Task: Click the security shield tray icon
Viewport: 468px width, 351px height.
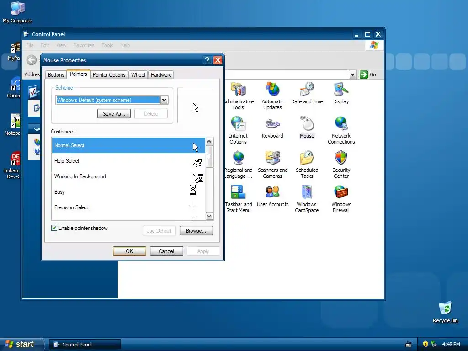Action: pos(425,344)
